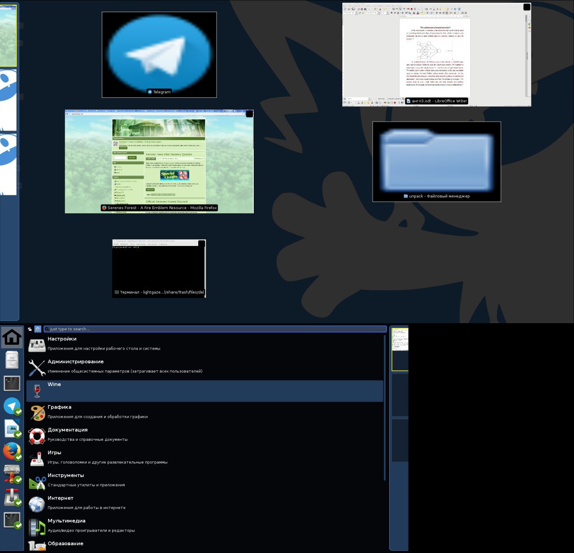Open the Настройки category mixer icon
The width and height of the screenshot is (574, 553).
(37, 345)
